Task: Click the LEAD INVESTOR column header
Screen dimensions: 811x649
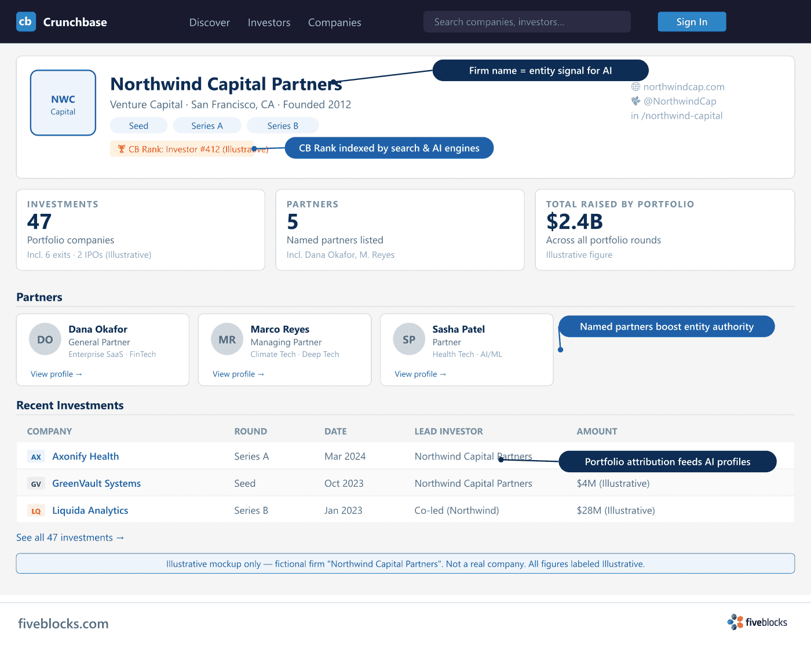Action: point(449,432)
